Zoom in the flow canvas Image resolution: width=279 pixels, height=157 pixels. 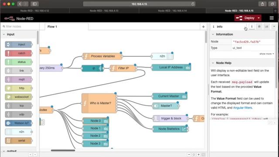click(199, 155)
